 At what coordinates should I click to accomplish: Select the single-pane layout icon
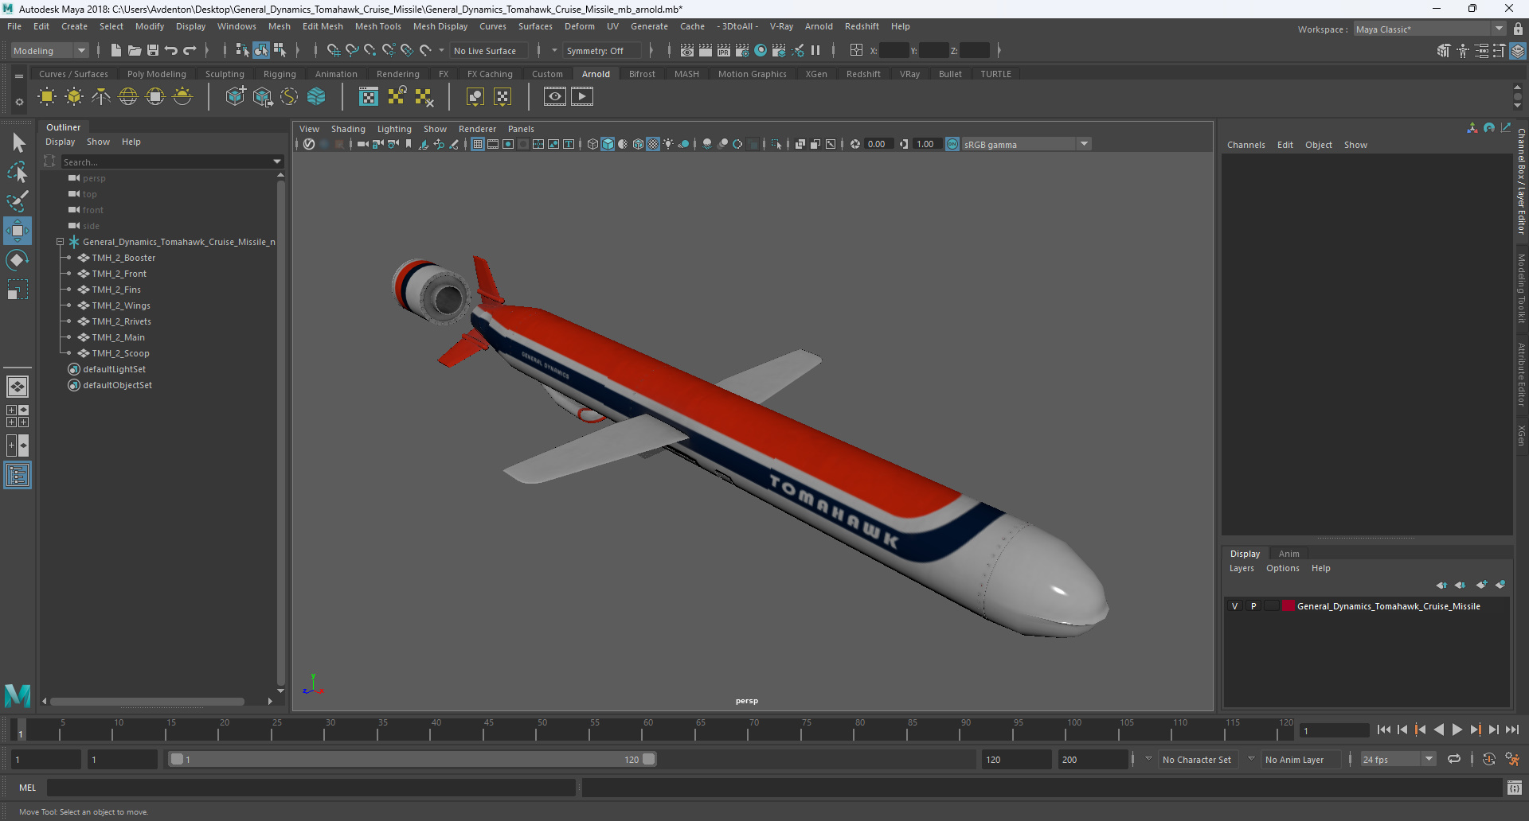point(18,387)
